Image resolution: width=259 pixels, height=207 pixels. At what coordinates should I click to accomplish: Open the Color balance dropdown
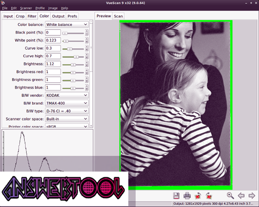(67, 24)
